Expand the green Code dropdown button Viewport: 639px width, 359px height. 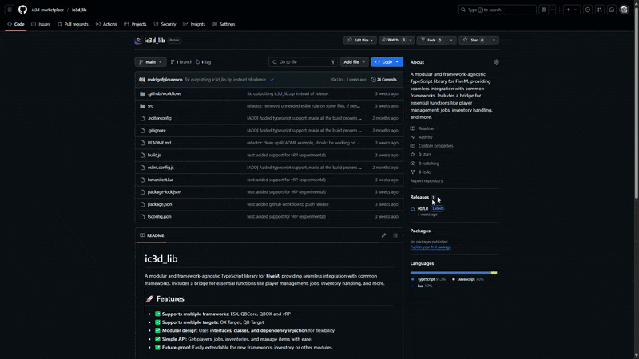(387, 61)
